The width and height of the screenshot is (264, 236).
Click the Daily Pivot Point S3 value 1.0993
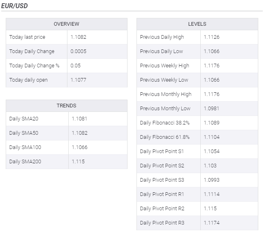click(212, 180)
